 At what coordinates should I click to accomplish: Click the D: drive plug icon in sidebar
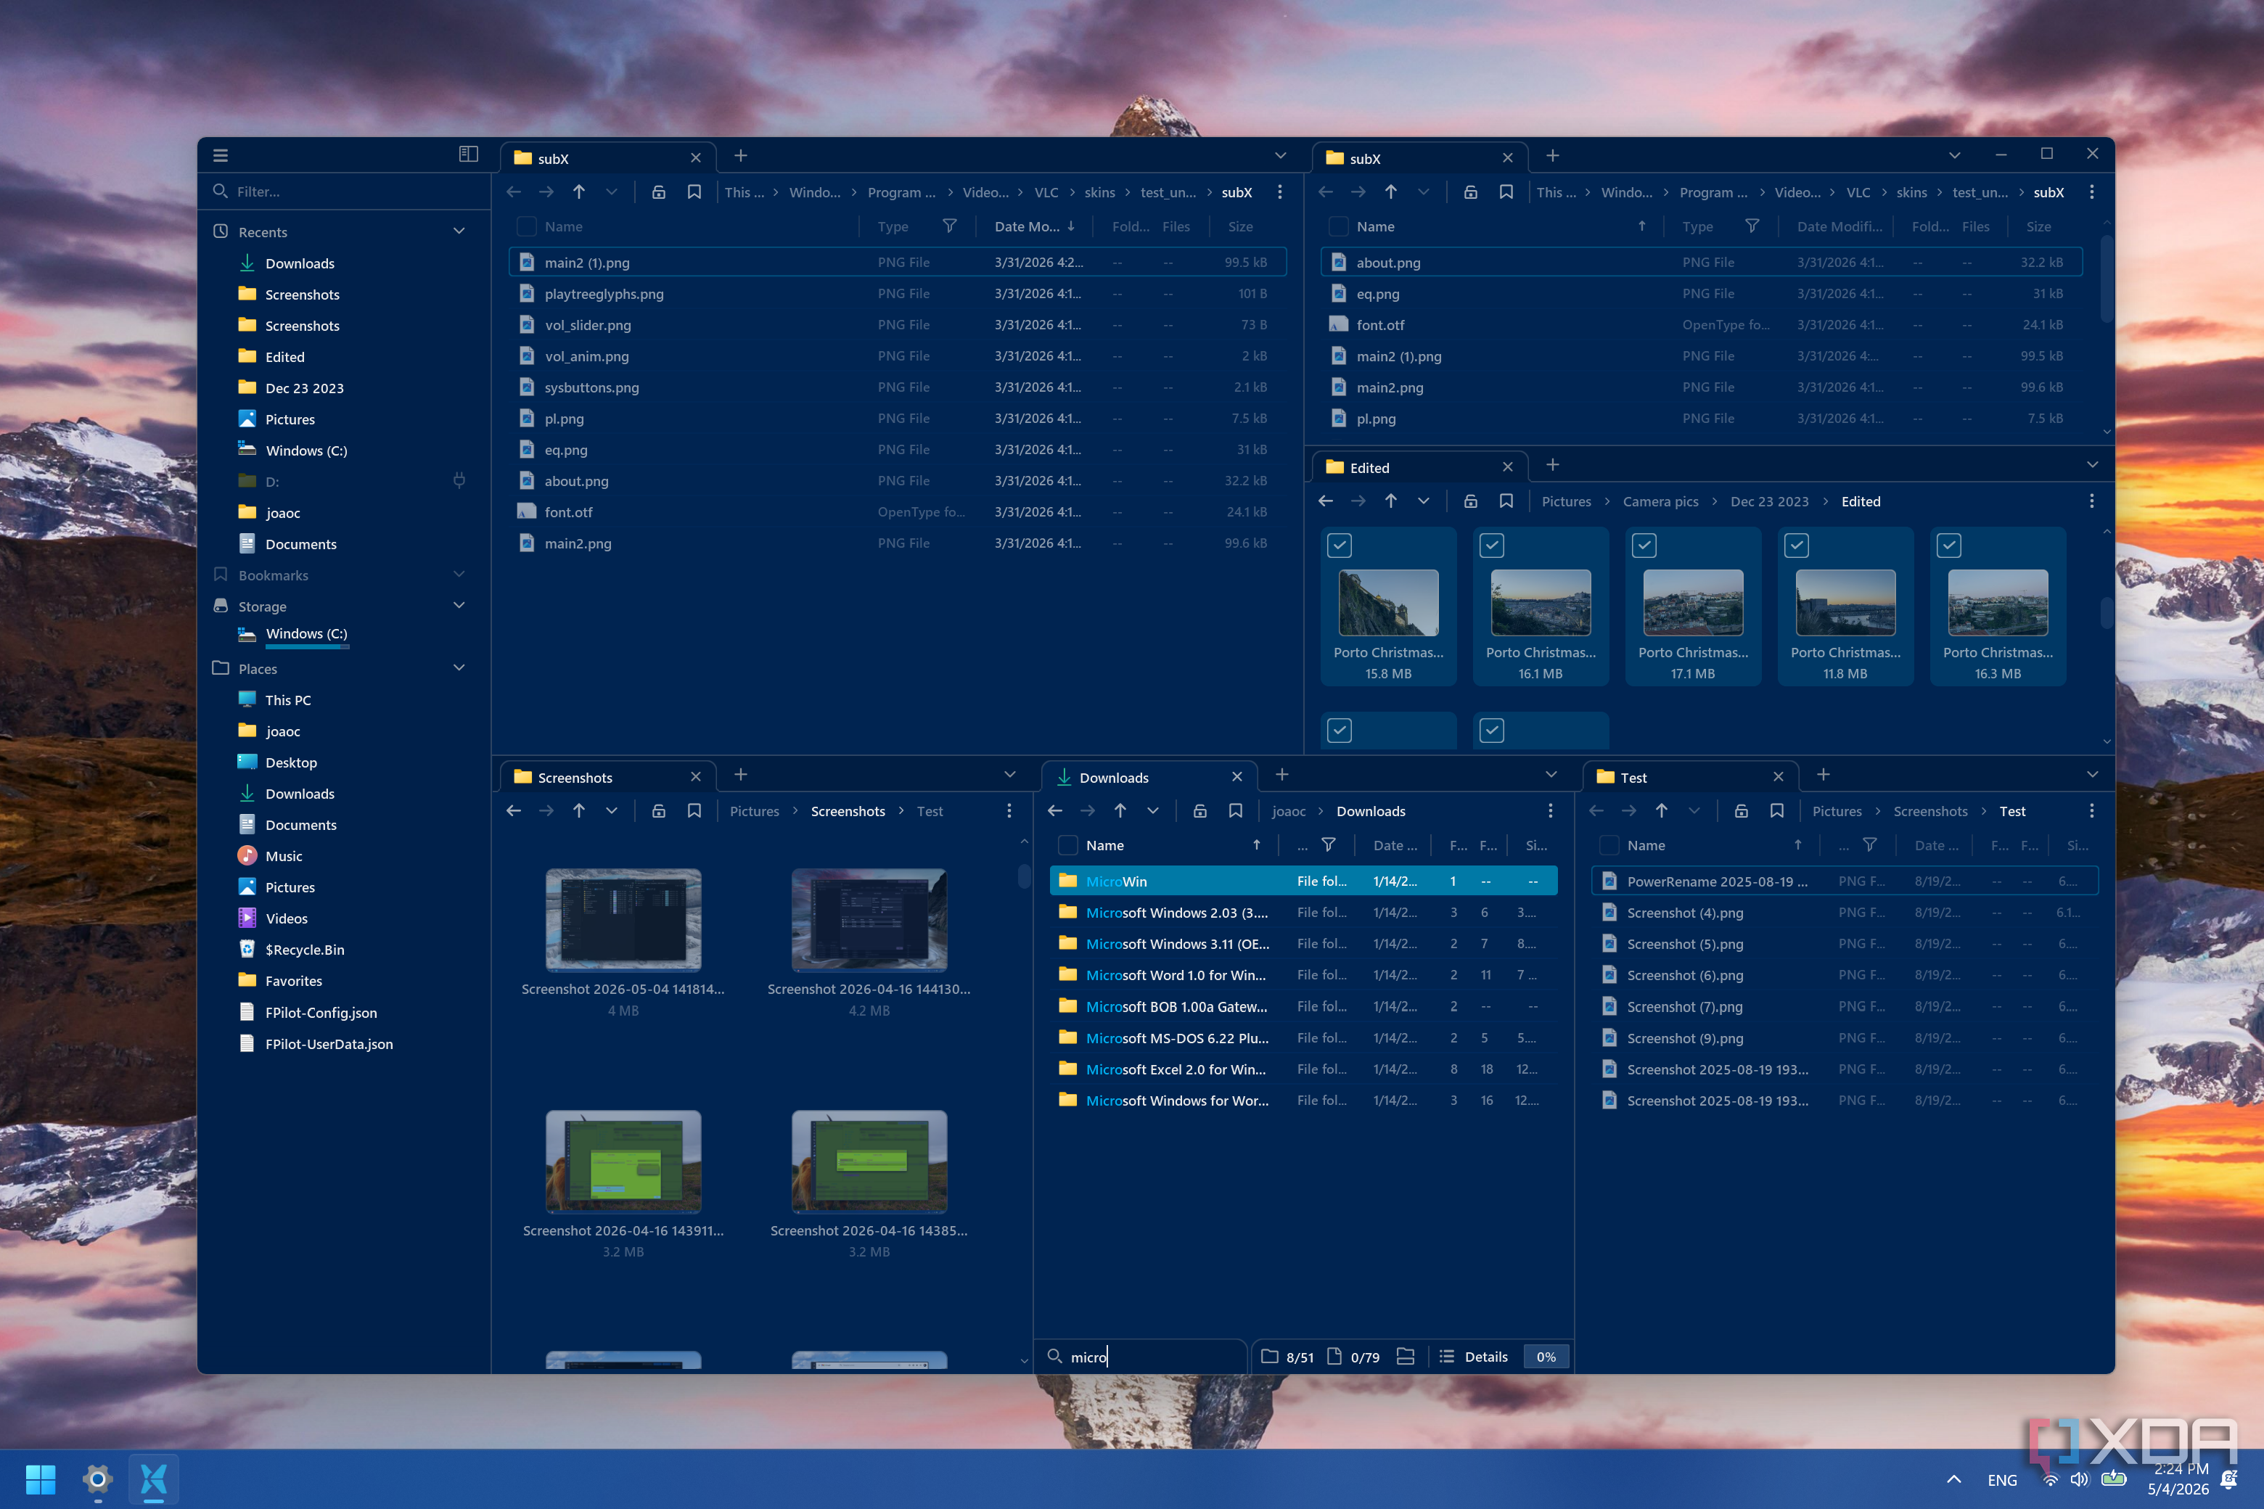click(459, 481)
